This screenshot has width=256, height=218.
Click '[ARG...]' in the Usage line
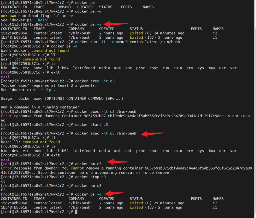(114, 99)
